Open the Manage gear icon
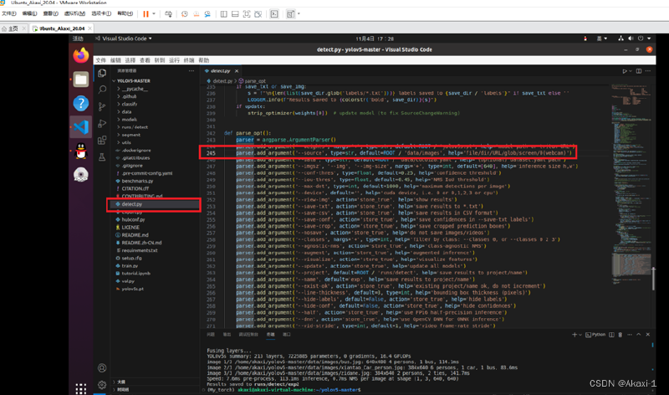 102,384
